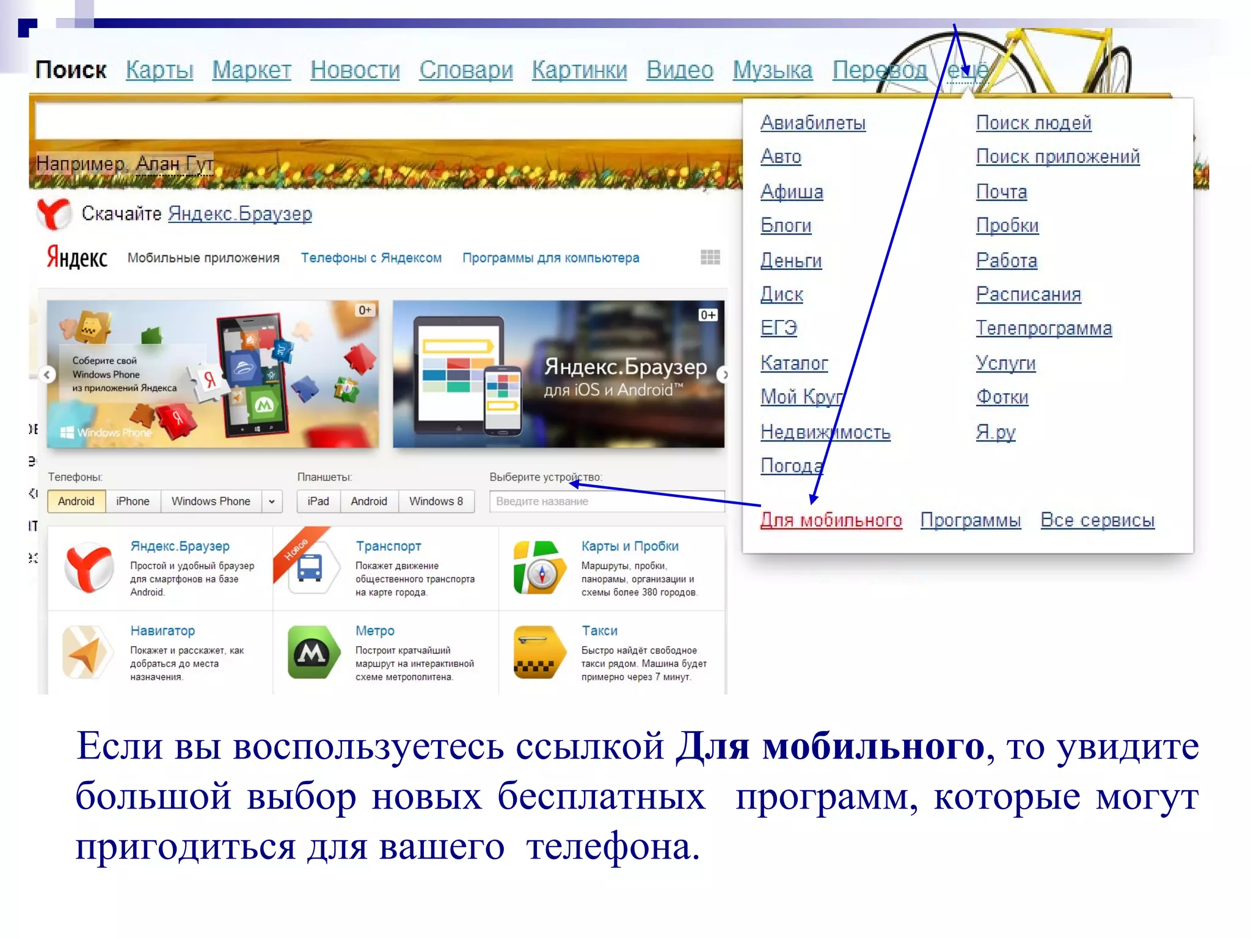The width and height of the screenshot is (1251, 938).
Task: Open the grid services icon near the header
Action: pos(710,257)
